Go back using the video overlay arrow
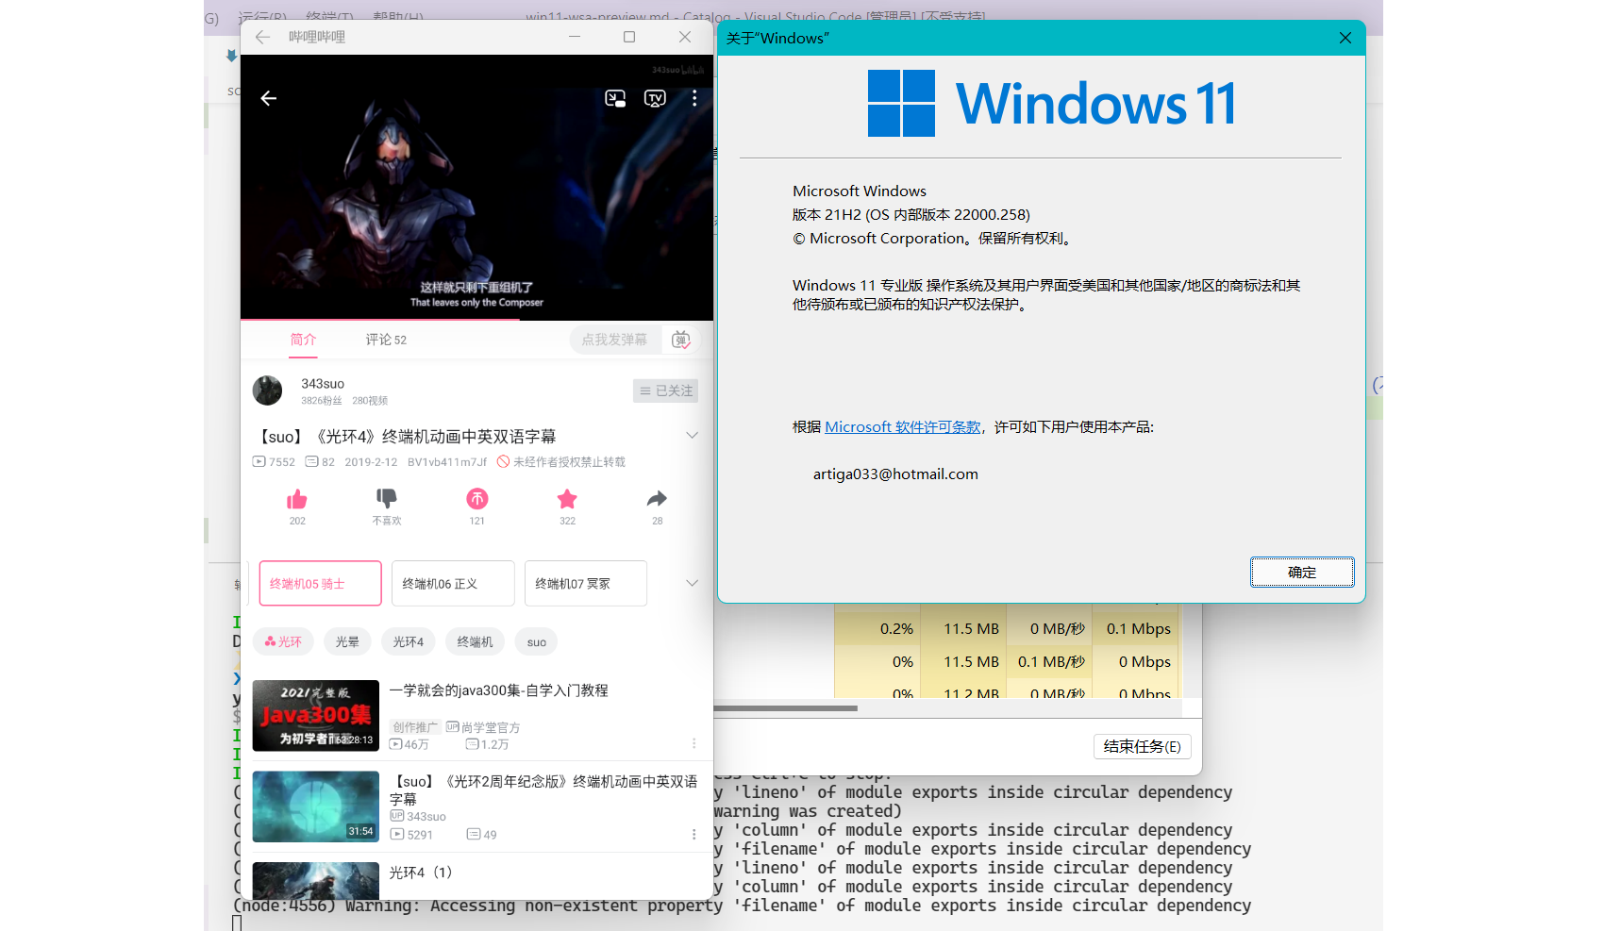The height and width of the screenshot is (931, 1604). [269, 98]
